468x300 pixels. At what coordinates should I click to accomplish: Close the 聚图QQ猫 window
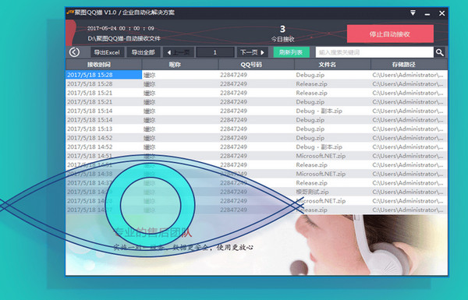pos(441,13)
